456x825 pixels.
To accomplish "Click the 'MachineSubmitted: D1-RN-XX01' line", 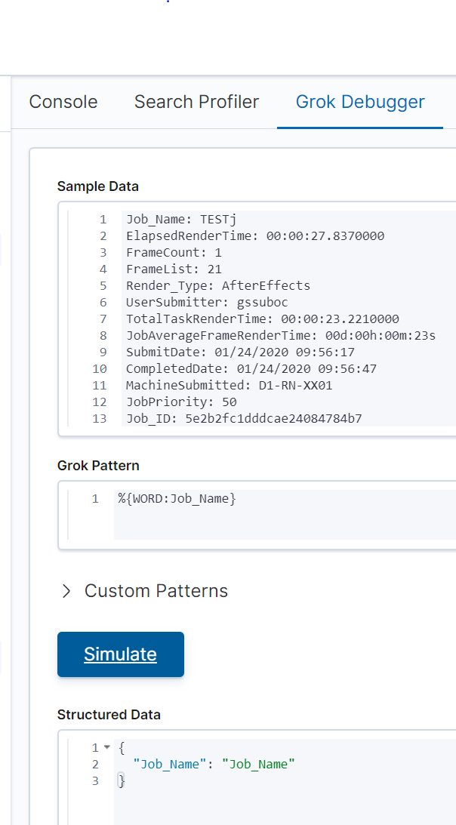I will click(x=229, y=386).
